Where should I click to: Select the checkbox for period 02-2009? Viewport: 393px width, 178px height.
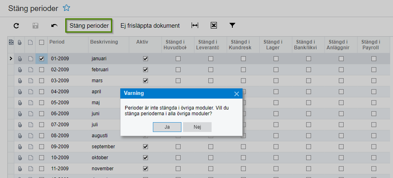point(42,70)
